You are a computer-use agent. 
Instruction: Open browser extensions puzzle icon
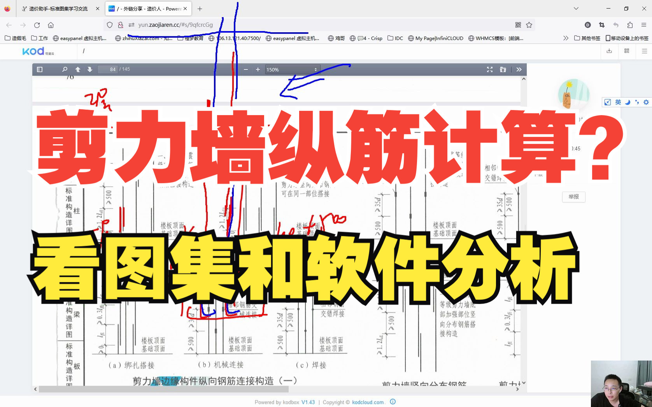tap(630, 25)
